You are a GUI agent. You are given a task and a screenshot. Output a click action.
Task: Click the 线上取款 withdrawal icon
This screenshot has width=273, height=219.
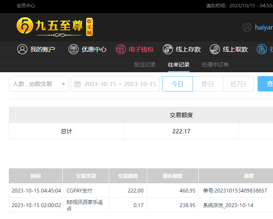pyautogui.click(x=215, y=49)
